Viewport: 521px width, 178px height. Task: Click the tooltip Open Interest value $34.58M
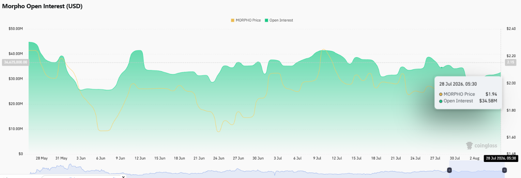(488, 101)
